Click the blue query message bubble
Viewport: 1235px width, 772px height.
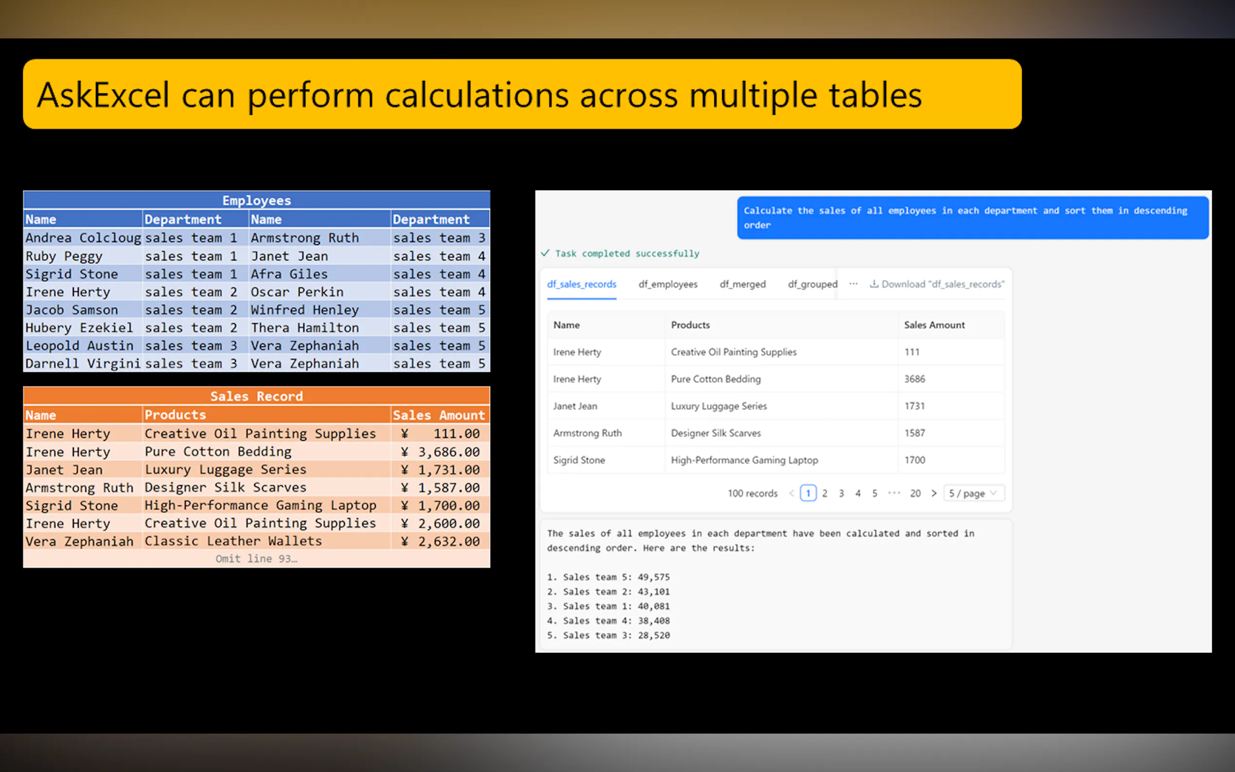pos(972,218)
